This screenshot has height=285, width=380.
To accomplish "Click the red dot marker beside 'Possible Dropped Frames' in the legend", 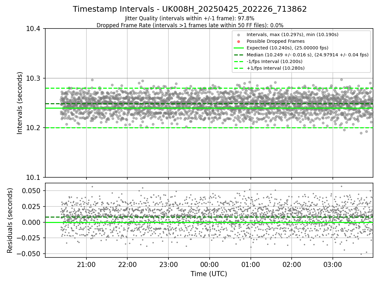I will click(239, 41).
